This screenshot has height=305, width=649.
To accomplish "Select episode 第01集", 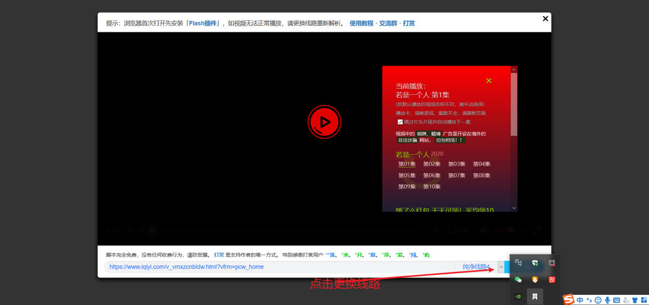I will point(407,164).
